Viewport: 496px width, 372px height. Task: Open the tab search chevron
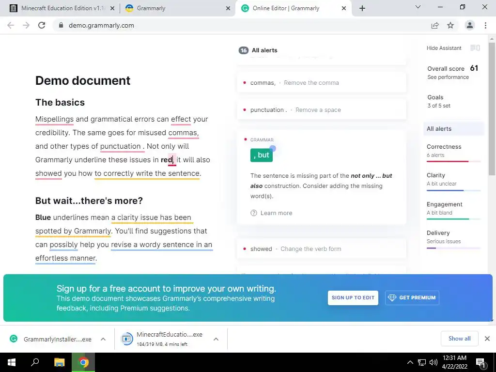[418, 7]
